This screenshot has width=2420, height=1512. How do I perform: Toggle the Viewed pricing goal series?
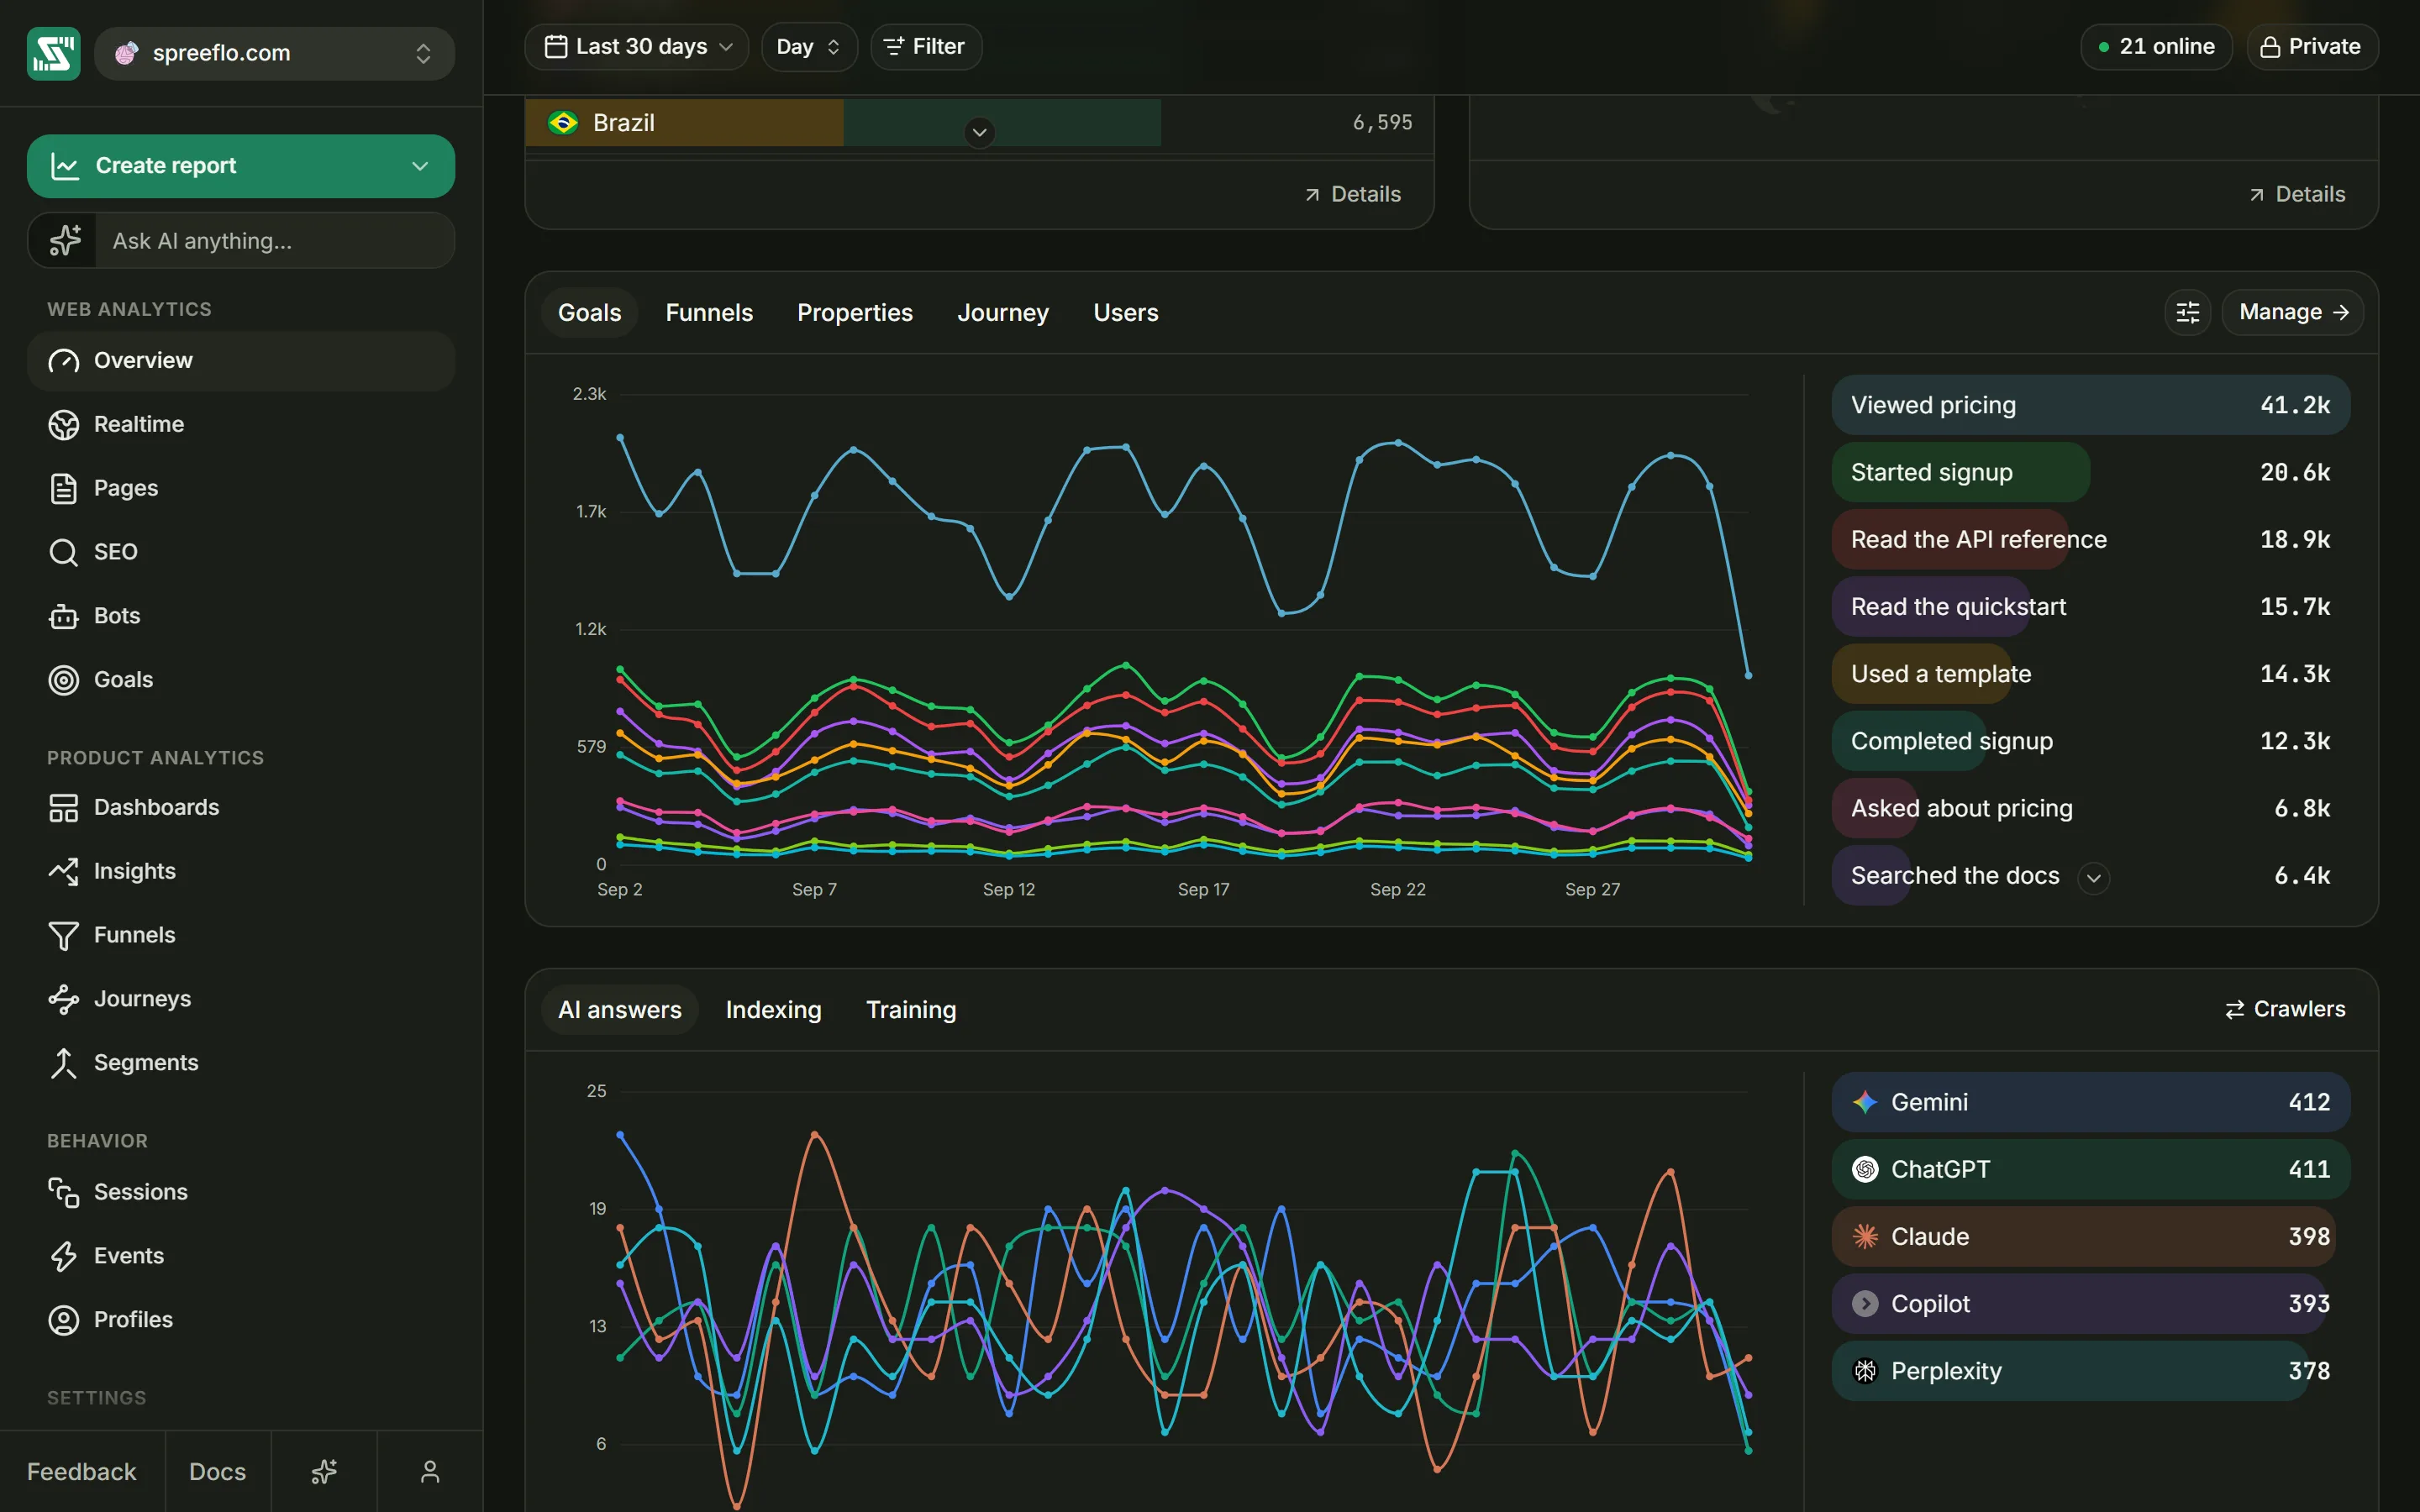(x=2090, y=405)
